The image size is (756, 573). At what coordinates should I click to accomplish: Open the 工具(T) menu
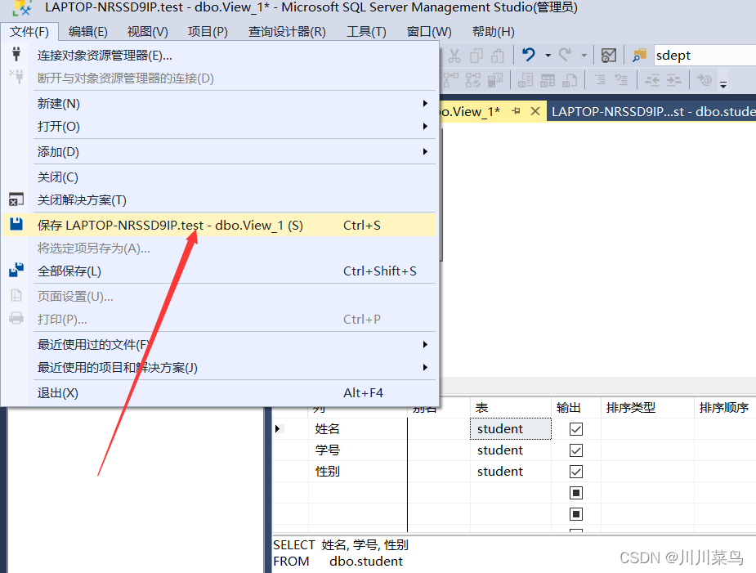pos(366,32)
